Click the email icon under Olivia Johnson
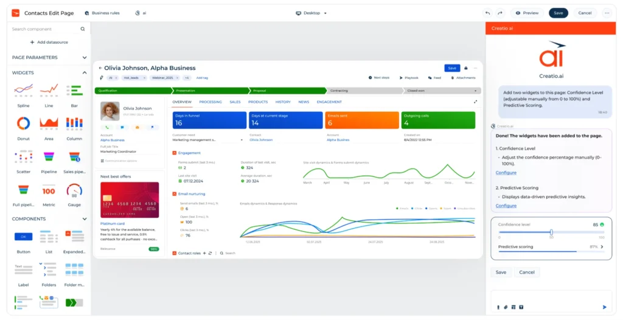This screenshot has height=320, width=623. [x=137, y=127]
